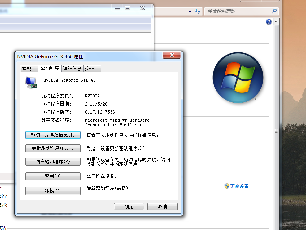Click the blue help question mark icon
Screen dimensions: 306x234
[x=269, y=22]
